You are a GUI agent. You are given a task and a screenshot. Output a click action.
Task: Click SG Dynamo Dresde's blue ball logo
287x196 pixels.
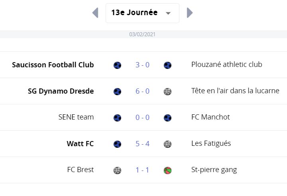[x=117, y=92]
